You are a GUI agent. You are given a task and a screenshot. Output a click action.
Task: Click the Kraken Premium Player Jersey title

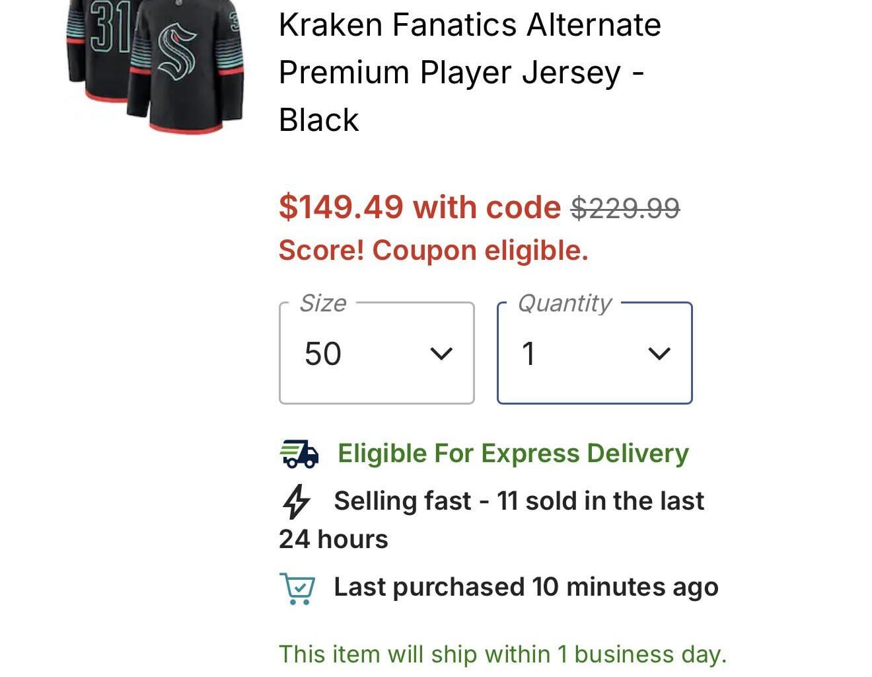pos(469,72)
